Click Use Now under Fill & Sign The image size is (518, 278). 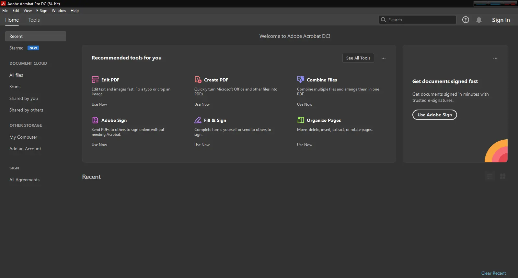[x=202, y=145]
